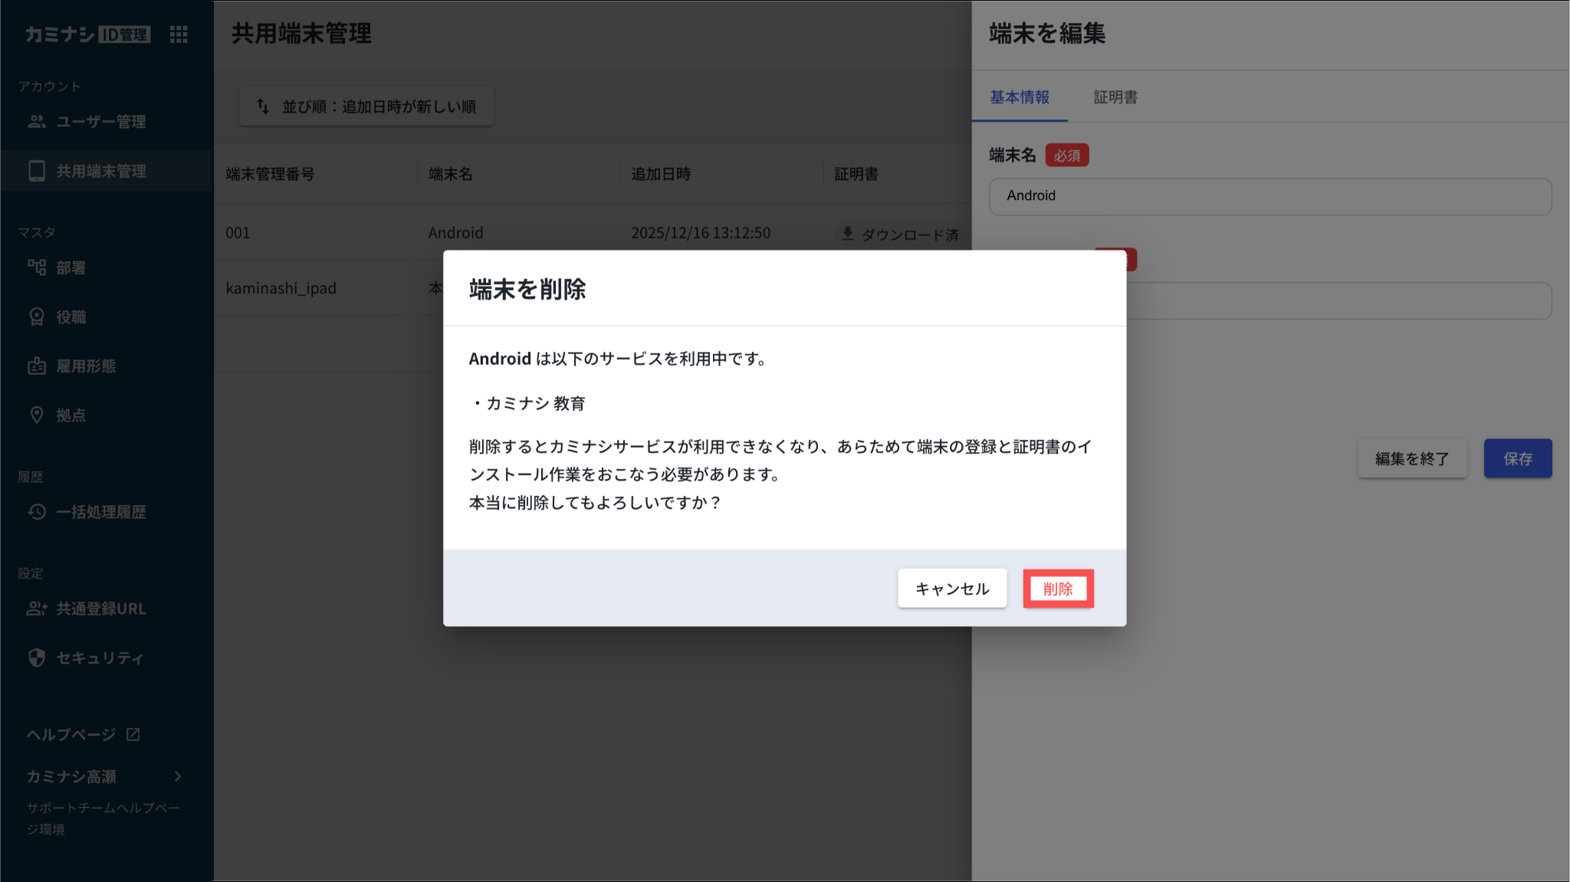This screenshot has width=1570, height=882.
Task: Click the セキュリティ shield icon
Action: tap(37, 657)
